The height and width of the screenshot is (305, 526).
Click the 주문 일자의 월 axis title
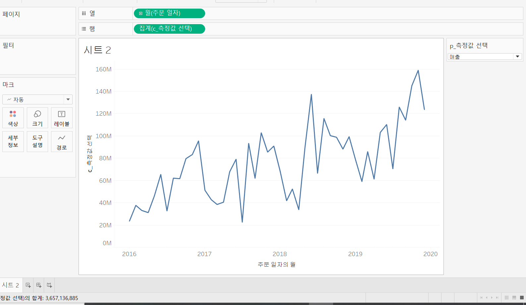(x=276, y=264)
